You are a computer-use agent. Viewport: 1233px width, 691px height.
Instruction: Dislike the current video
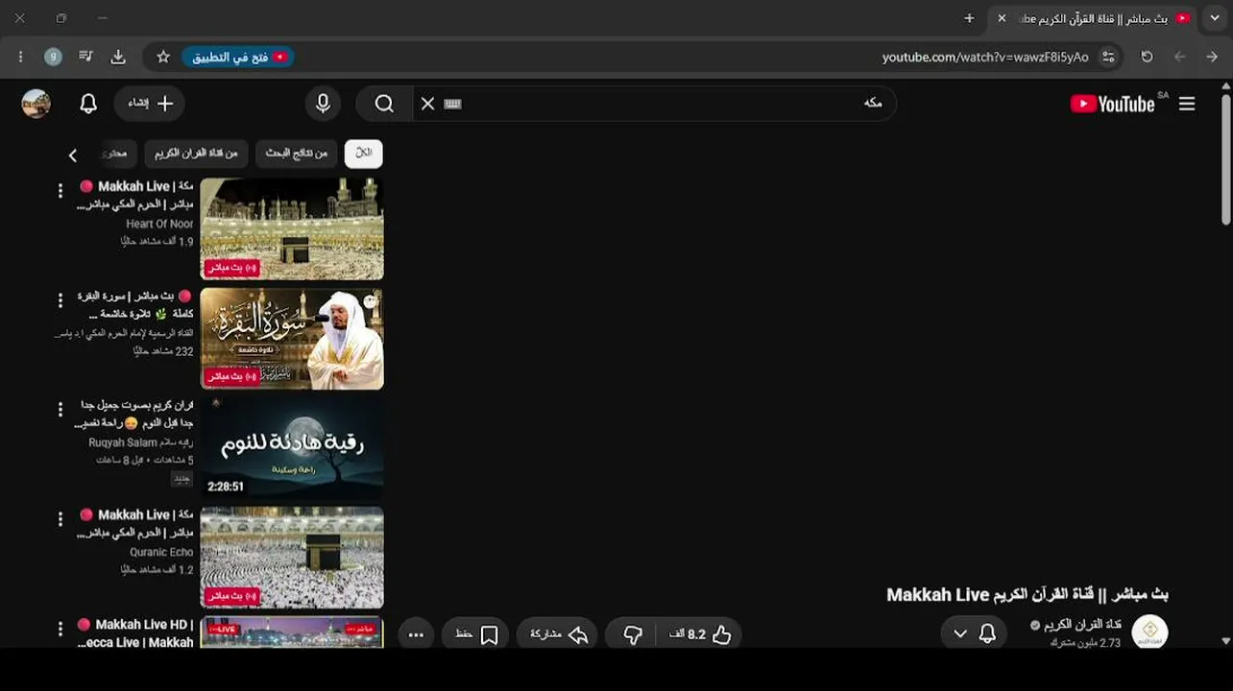click(633, 634)
